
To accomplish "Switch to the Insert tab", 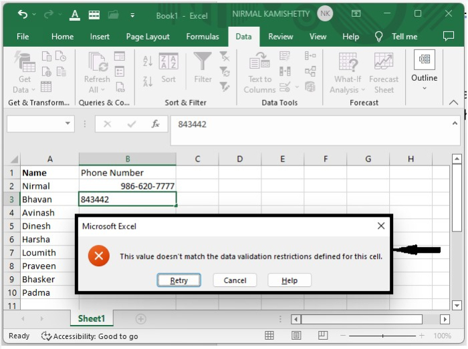I will click(x=100, y=37).
